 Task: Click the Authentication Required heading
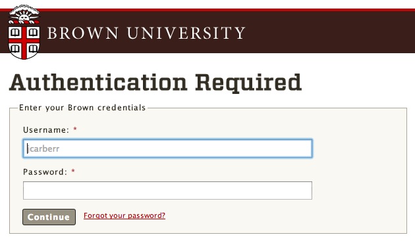pos(155,83)
